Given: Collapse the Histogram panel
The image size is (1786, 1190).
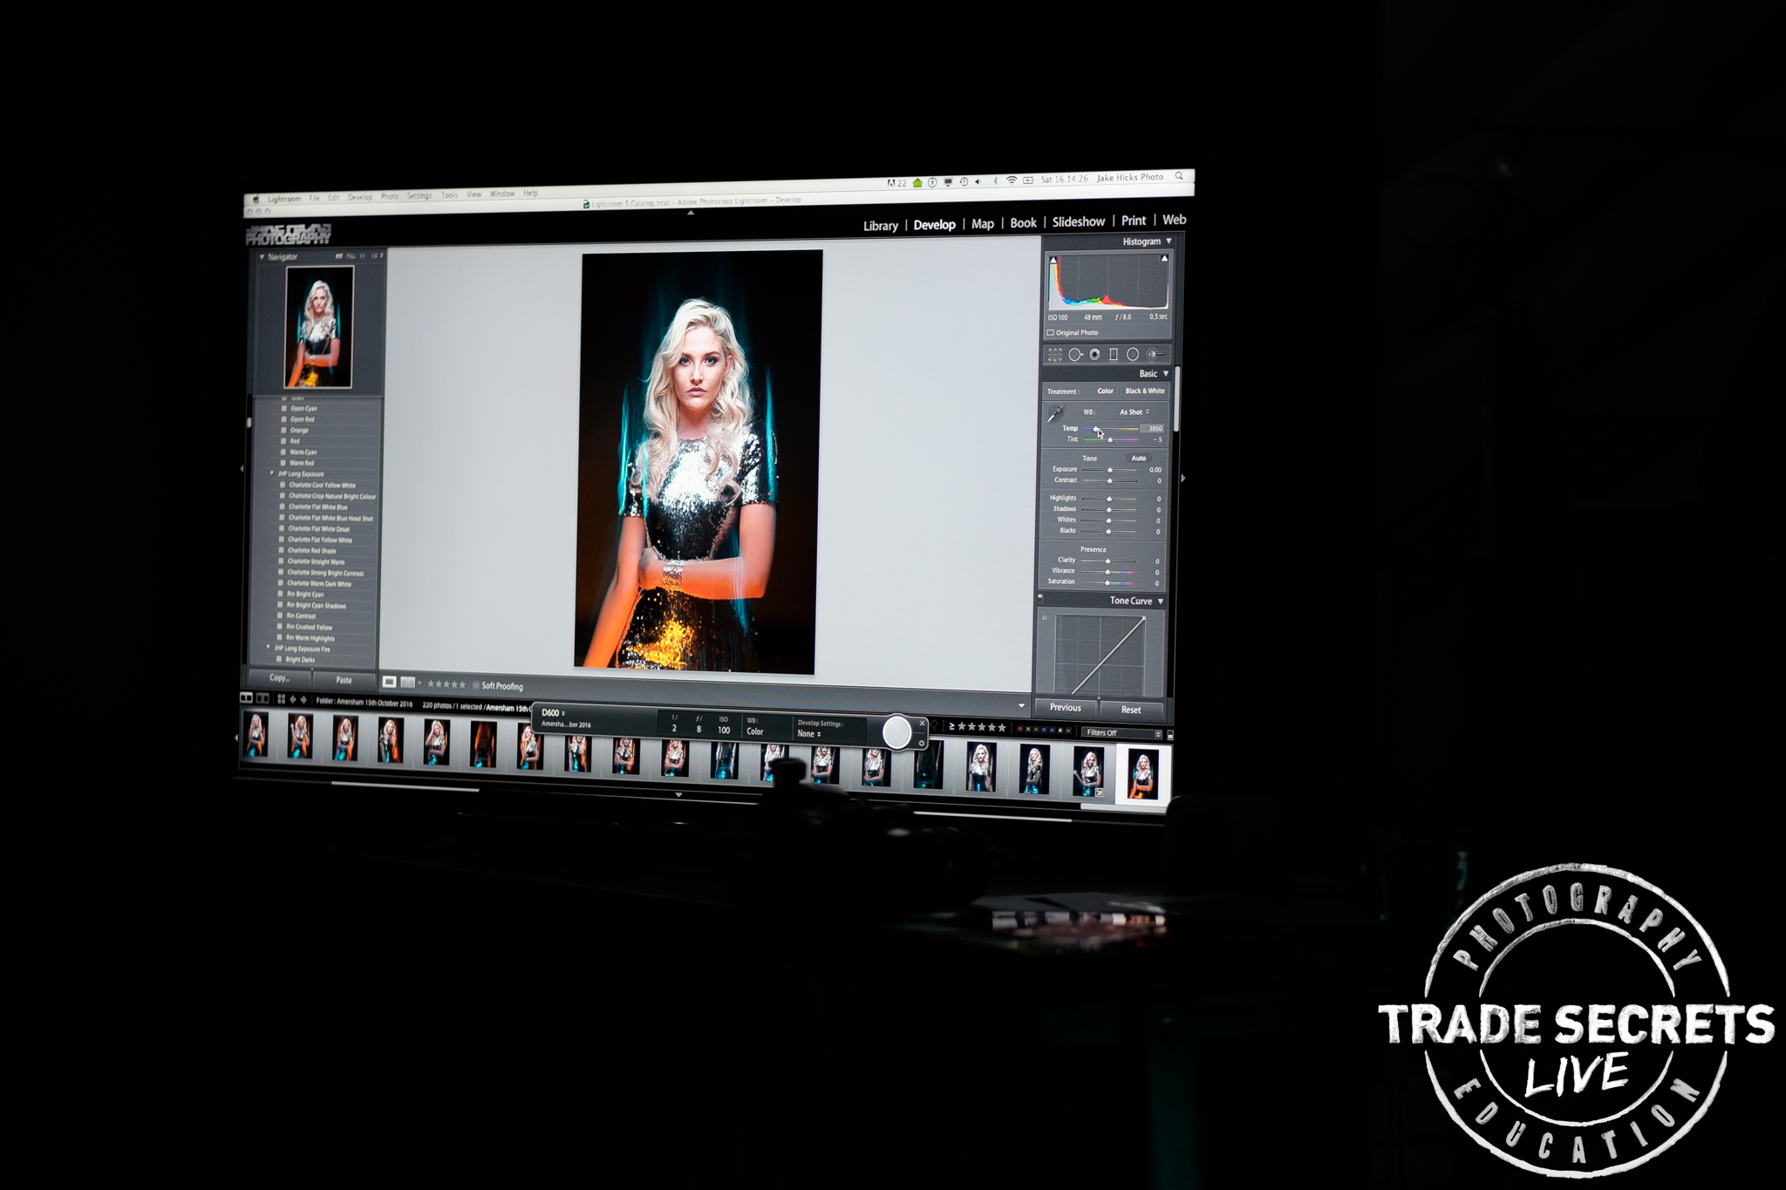Looking at the screenshot, I should (x=1169, y=241).
